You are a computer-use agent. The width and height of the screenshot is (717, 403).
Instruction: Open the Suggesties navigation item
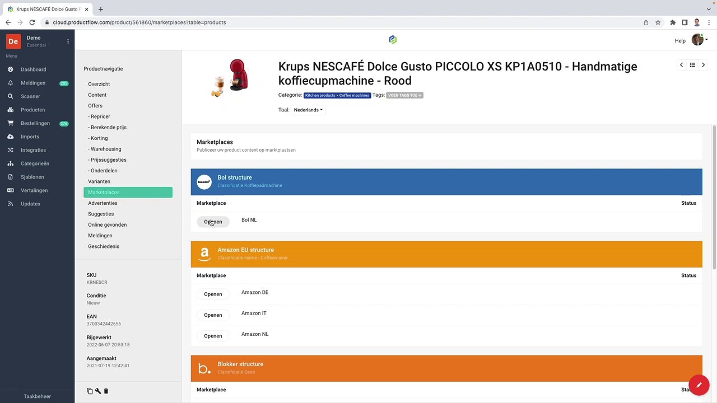101,214
